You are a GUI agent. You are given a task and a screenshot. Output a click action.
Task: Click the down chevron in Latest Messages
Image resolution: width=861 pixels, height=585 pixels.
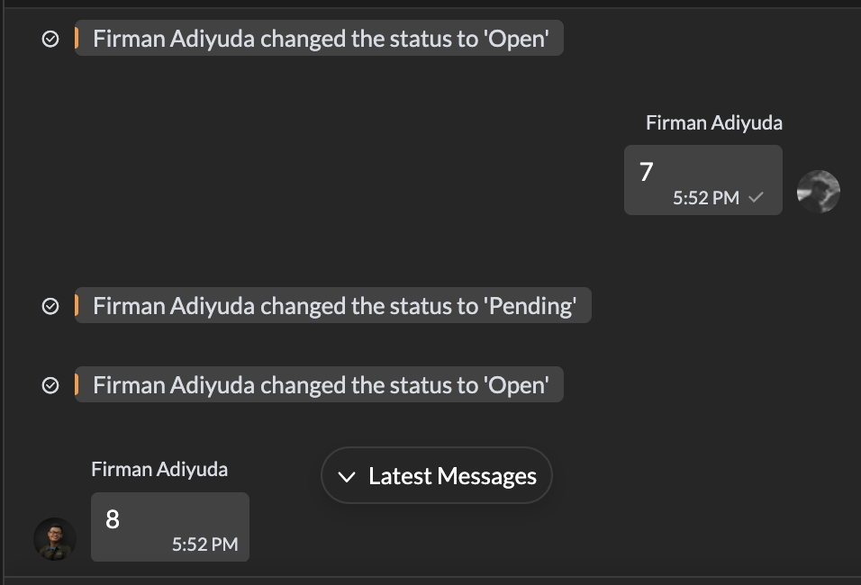pyautogui.click(x=347, y=477)
